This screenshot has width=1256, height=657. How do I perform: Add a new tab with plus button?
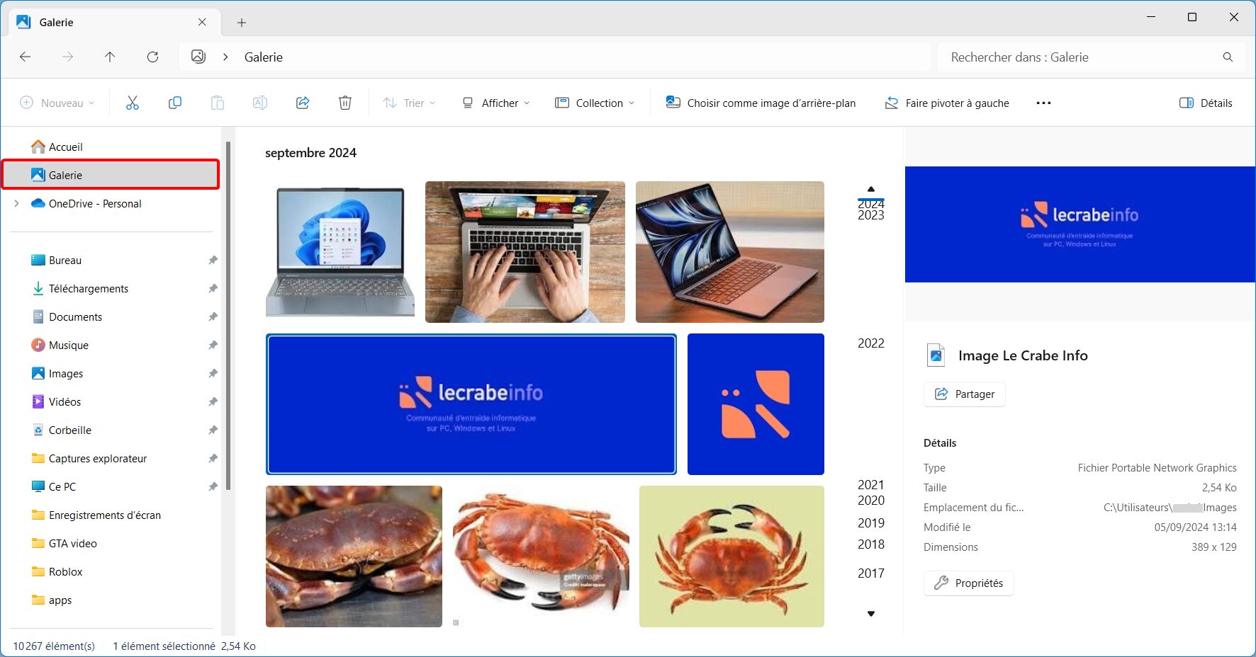click(x=242, y=23)
